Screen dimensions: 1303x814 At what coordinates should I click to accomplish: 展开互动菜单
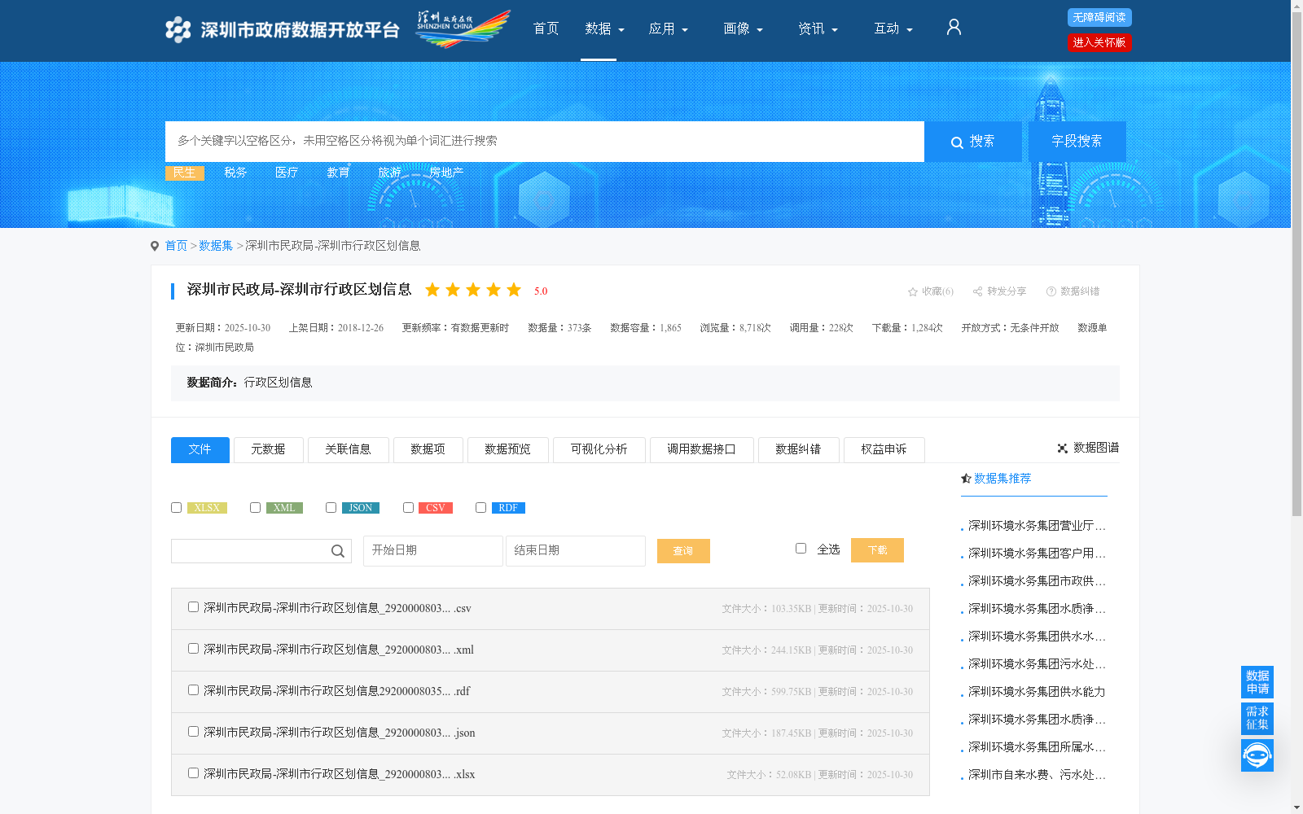click(893, 28)
